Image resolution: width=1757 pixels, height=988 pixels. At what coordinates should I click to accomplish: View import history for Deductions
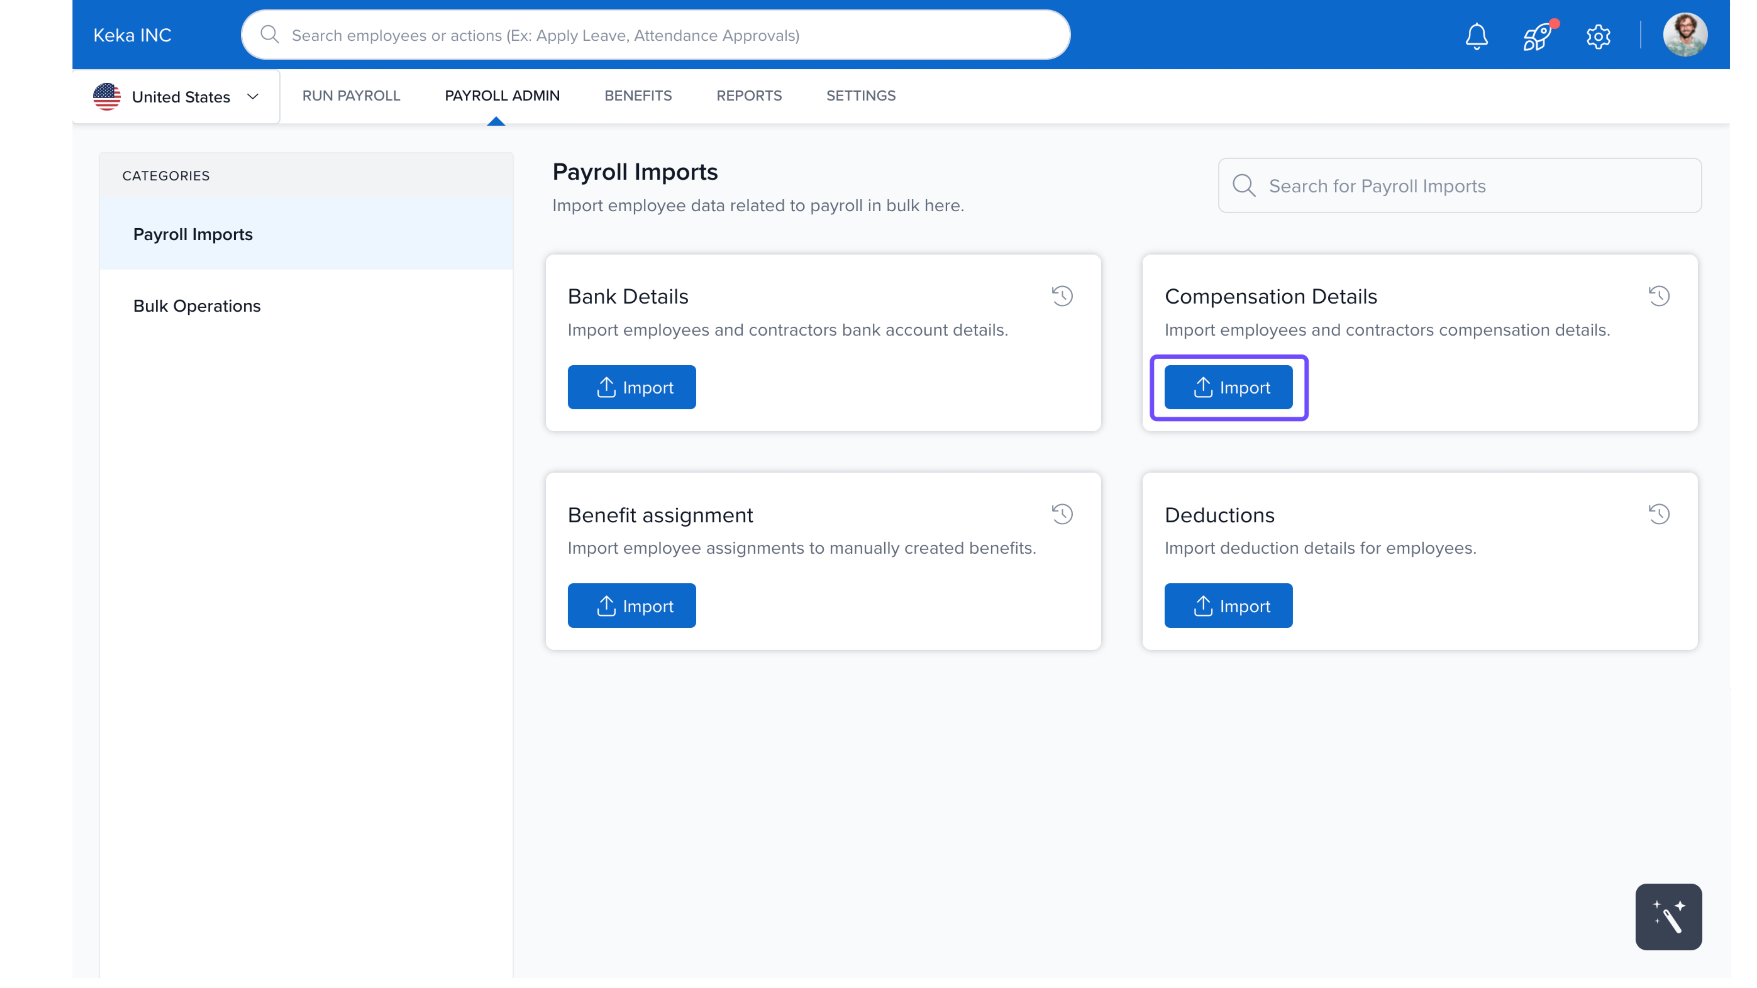point(1659,514)
